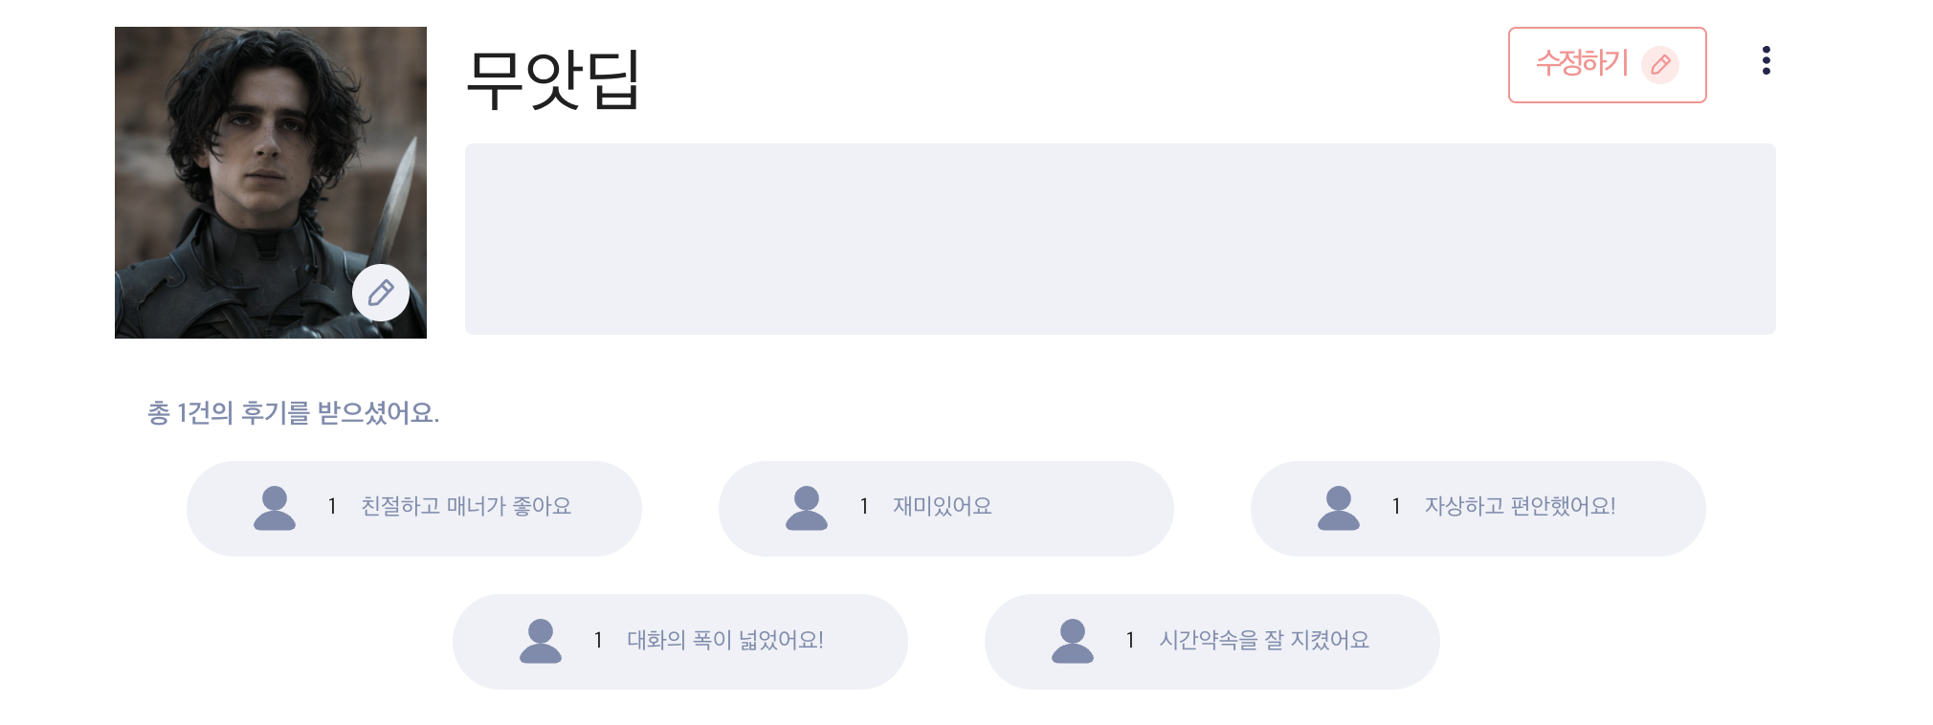
Task: Click the pencil icon on the profile photo
Action: pos(381,293)
